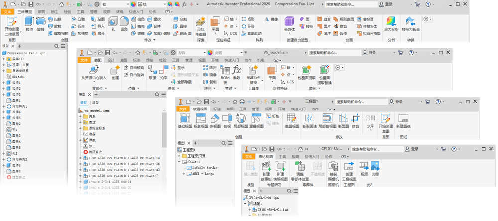Select 剖视 section view in drawing window

pos(227,121)
